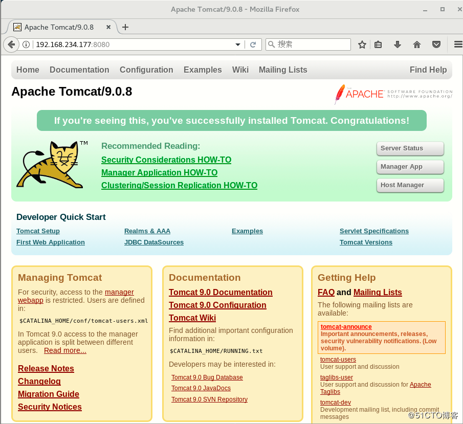Screen dimensions: 463x424
Task: Open the Tomcat 9.0 JavaDocs link
Action: (201, 388)
